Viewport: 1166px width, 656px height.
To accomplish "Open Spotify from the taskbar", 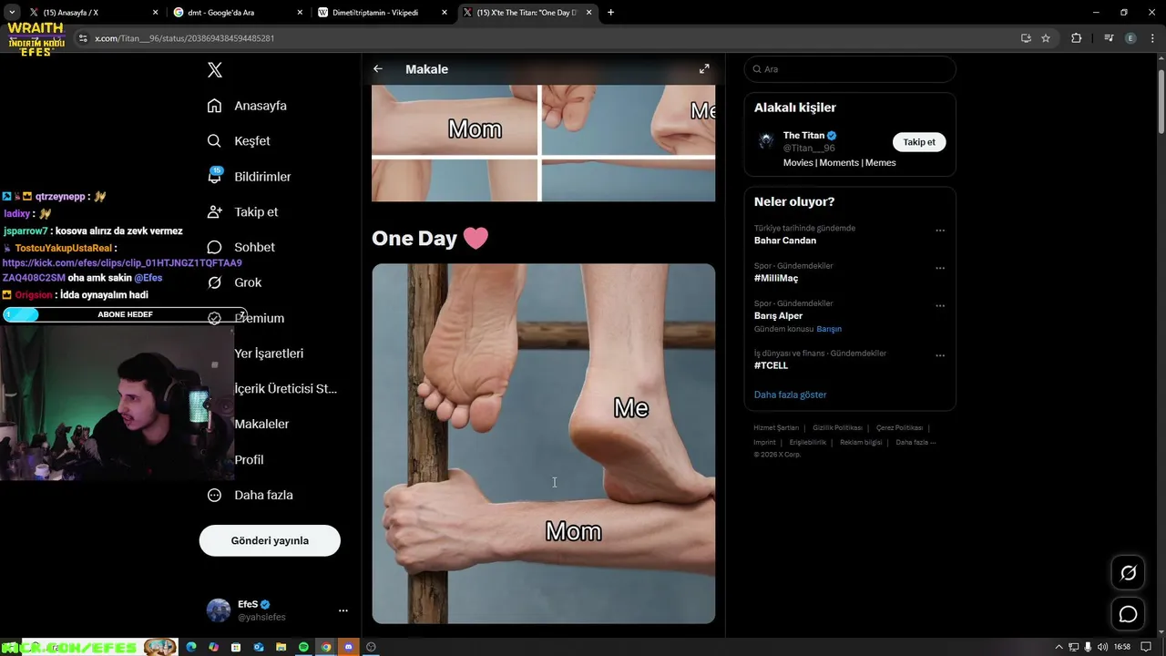I will pos(304,647).
